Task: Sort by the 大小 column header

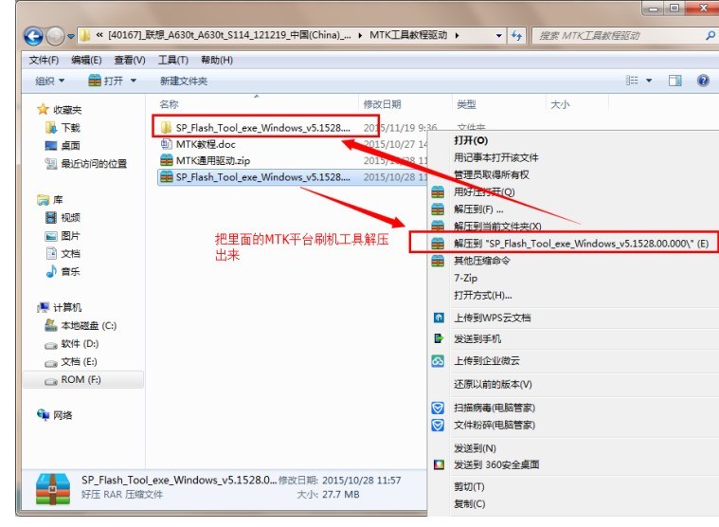Action: pyautogui.click(x=560, y=104)
